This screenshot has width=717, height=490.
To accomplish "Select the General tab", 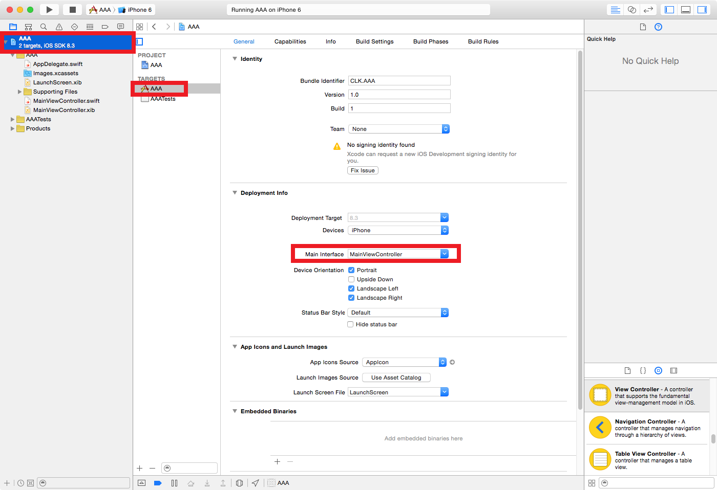I will tap(244, 41).
